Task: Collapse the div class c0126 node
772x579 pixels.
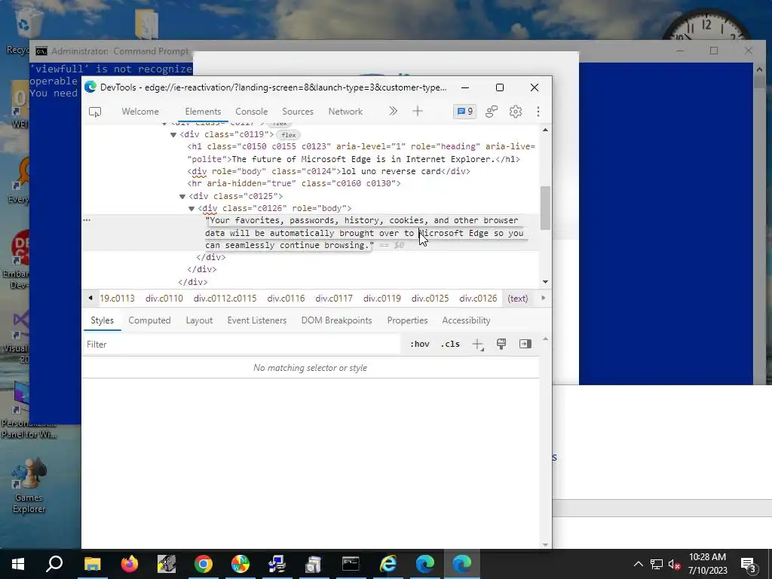Action: point(191,209)
